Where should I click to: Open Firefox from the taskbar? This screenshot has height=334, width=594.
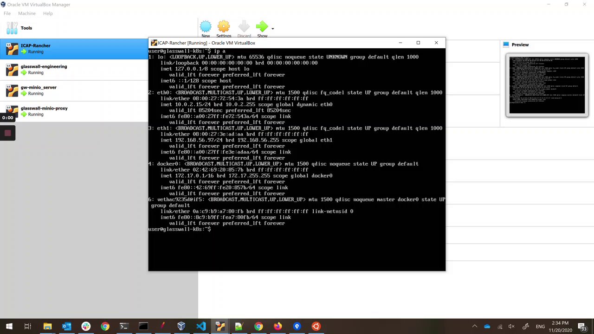coord(278,327)
